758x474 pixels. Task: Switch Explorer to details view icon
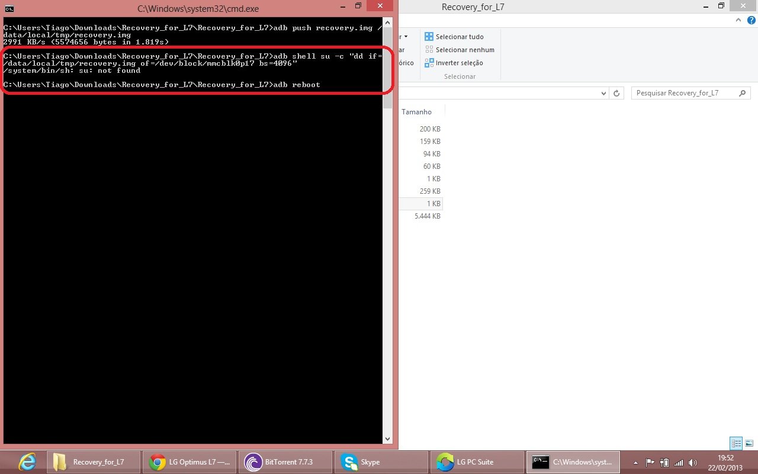point(736,443)
